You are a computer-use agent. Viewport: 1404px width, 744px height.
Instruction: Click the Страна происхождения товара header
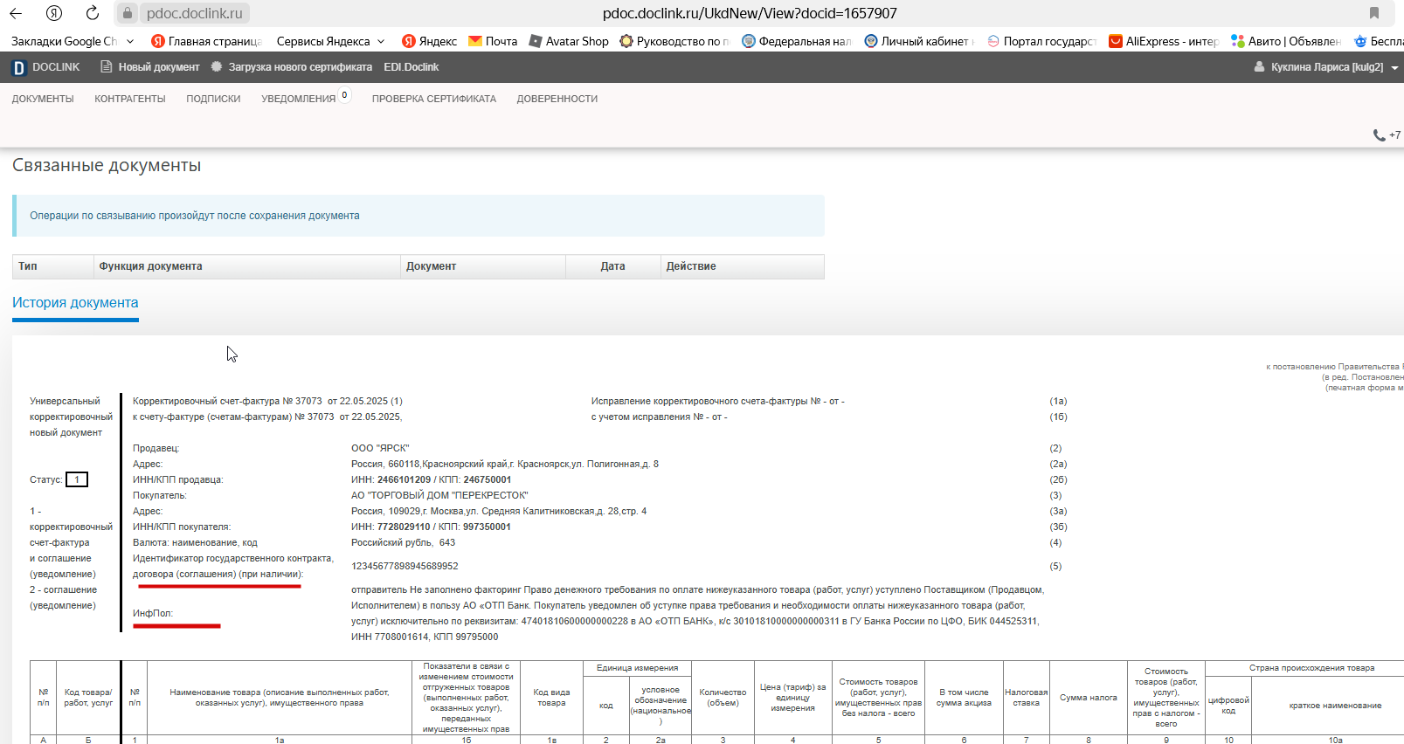[1311, 668]
